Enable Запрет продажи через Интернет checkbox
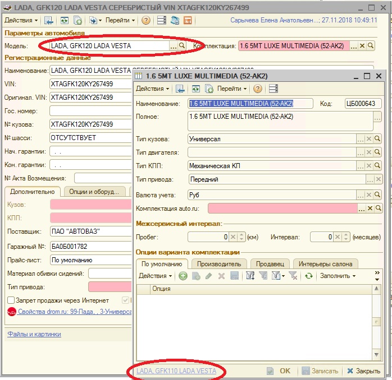 click(x=11, y=300)
